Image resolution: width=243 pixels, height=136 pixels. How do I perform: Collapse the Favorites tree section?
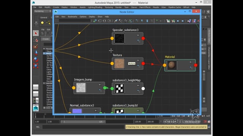point(44,49)
